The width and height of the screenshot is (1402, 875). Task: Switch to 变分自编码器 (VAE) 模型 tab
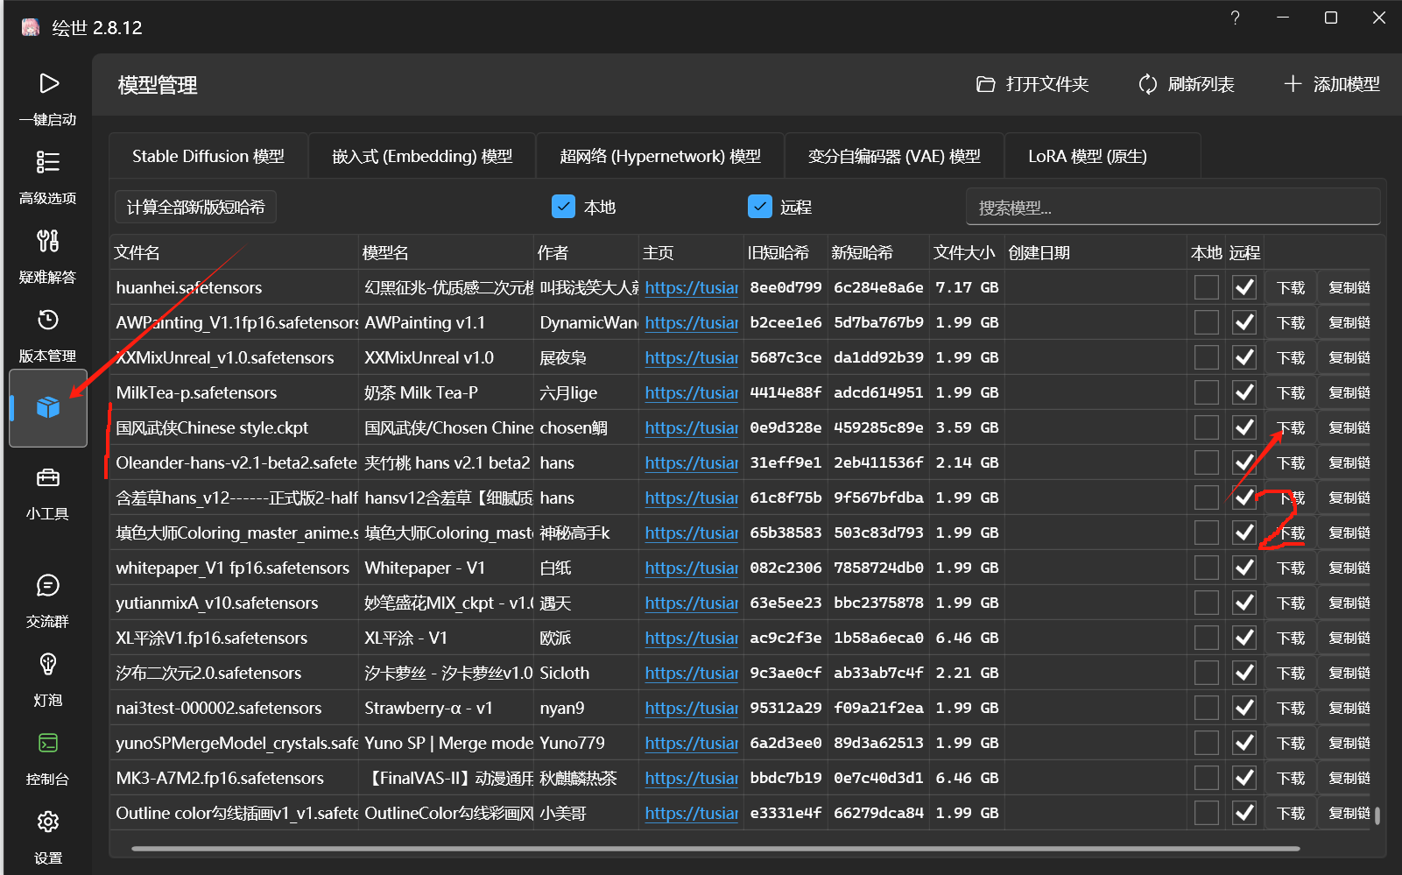point(894,156)
